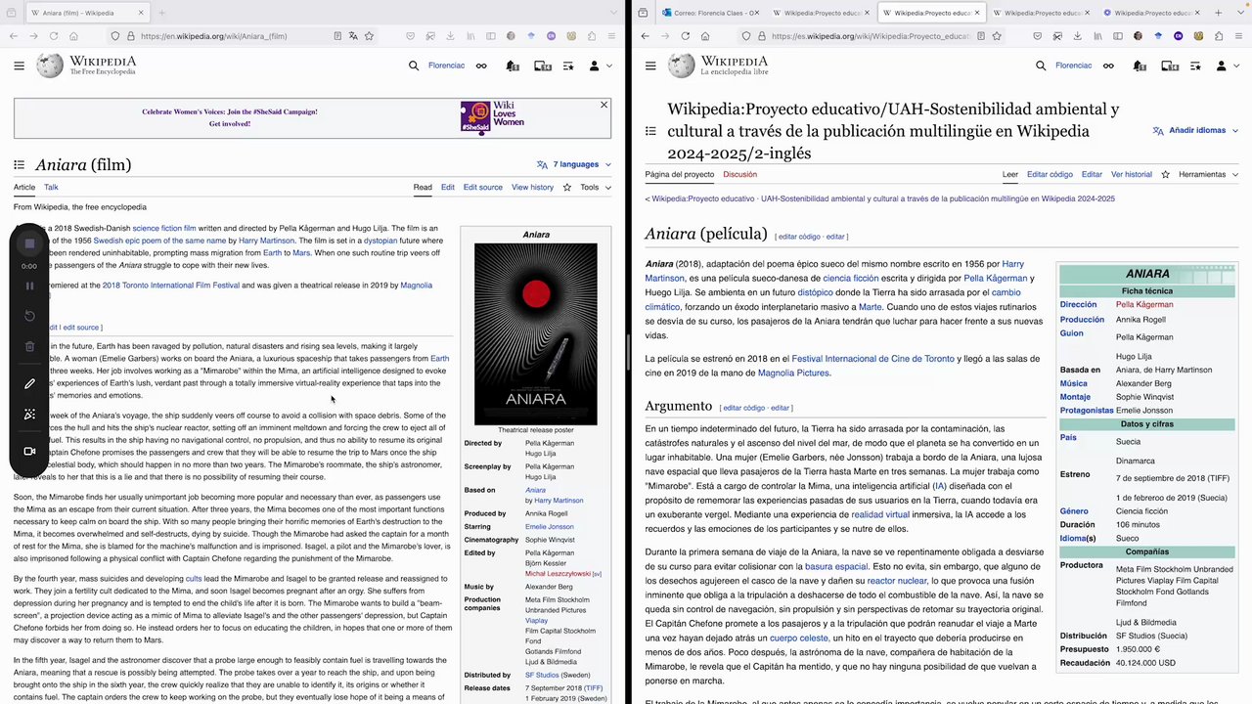This screenshot has width=1252, height=704.
Task: List all tabs in the left Firefox window
Action: click(612, 13)
